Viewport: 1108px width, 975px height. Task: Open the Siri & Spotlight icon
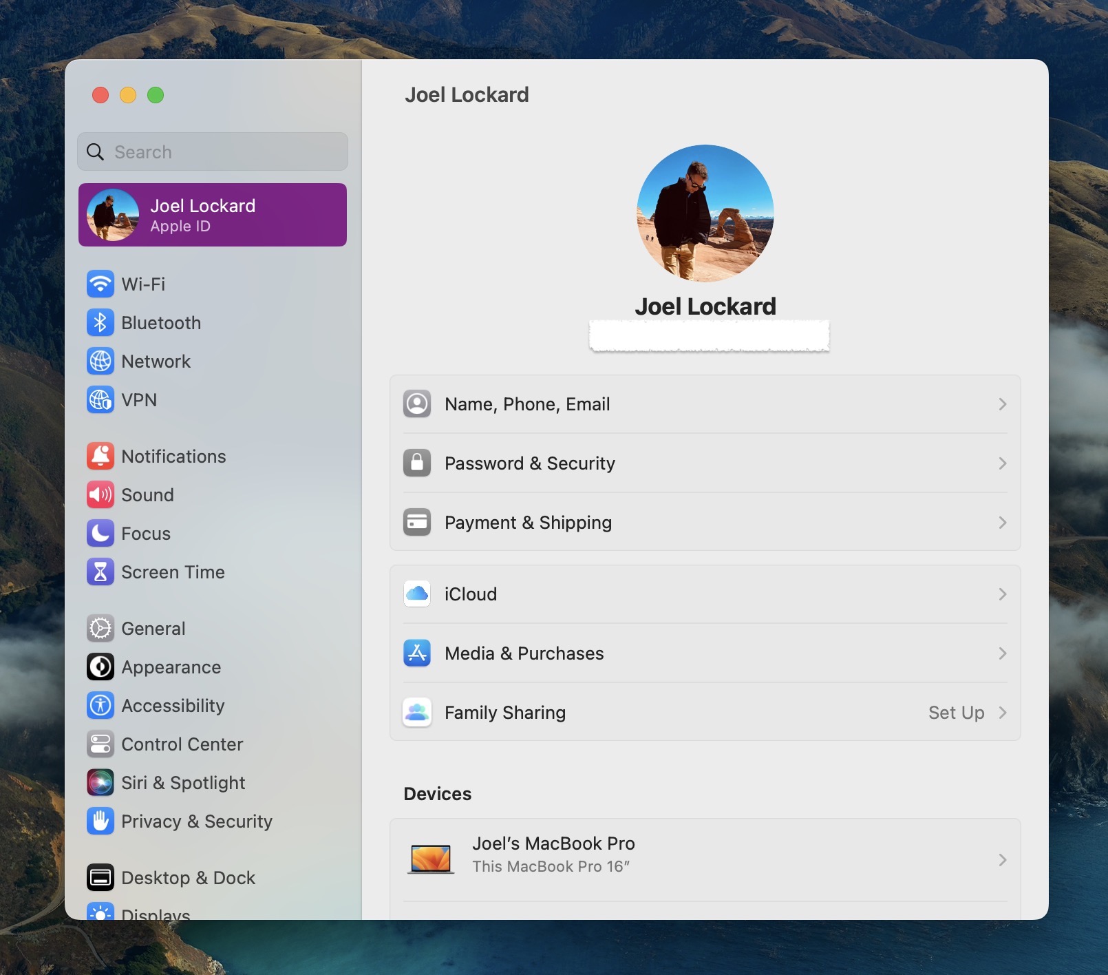coord(100,782)
